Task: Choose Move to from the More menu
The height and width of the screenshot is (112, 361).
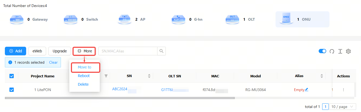Action: [85, 67]
